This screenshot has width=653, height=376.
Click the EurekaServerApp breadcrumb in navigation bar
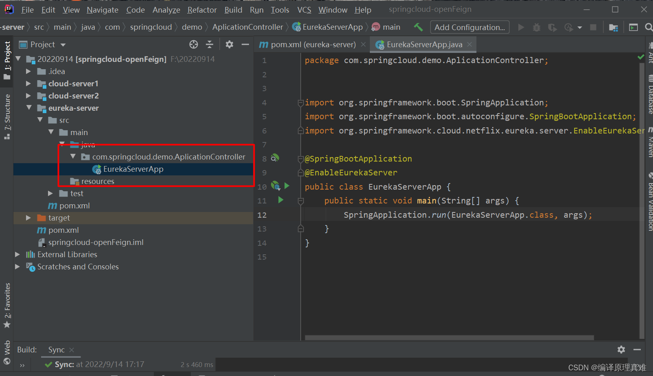tap(332, 27)
